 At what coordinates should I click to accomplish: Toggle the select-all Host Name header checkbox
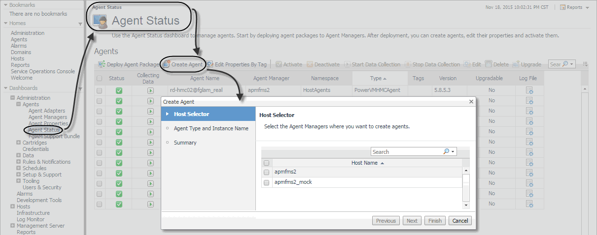(x=267, y=163)
